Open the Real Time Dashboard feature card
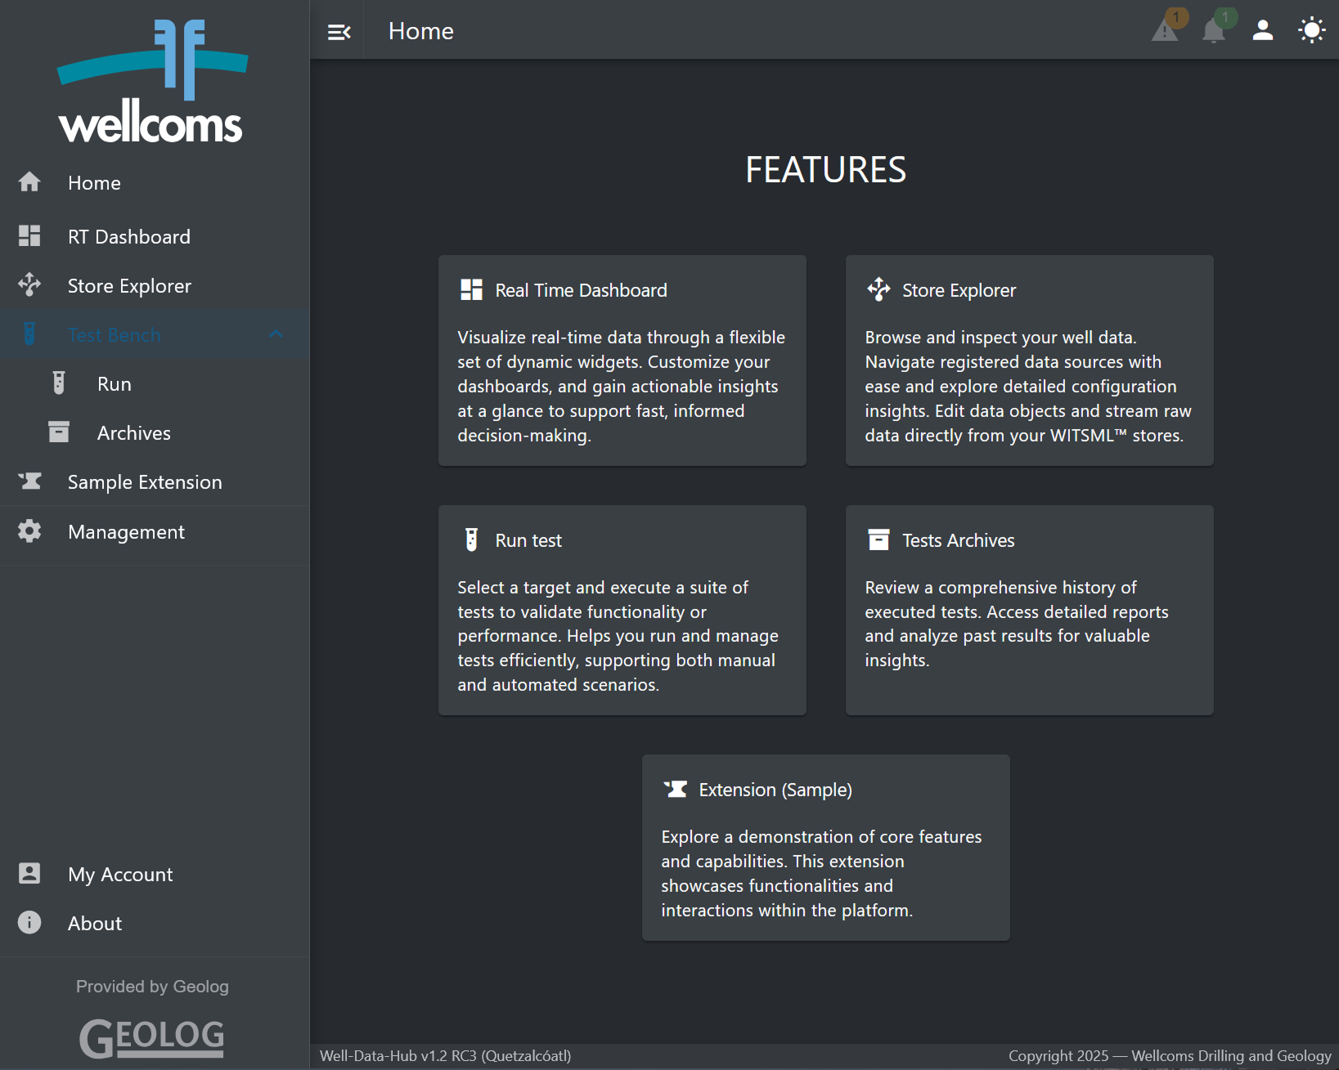Screen dimensions: 1339x1070 (x=622, y=360)
